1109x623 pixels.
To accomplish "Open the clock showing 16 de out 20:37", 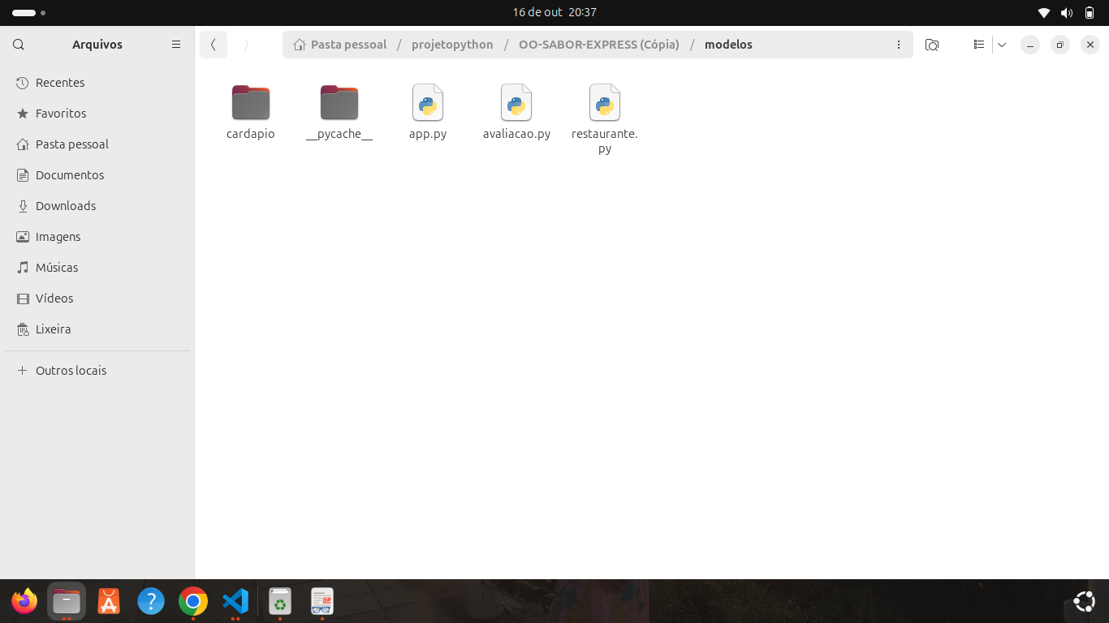I will click(x=554, y=12).
